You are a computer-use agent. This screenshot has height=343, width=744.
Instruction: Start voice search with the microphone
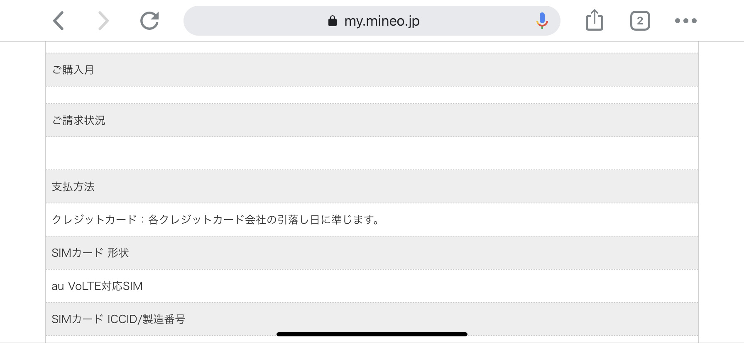click(542, 21)
